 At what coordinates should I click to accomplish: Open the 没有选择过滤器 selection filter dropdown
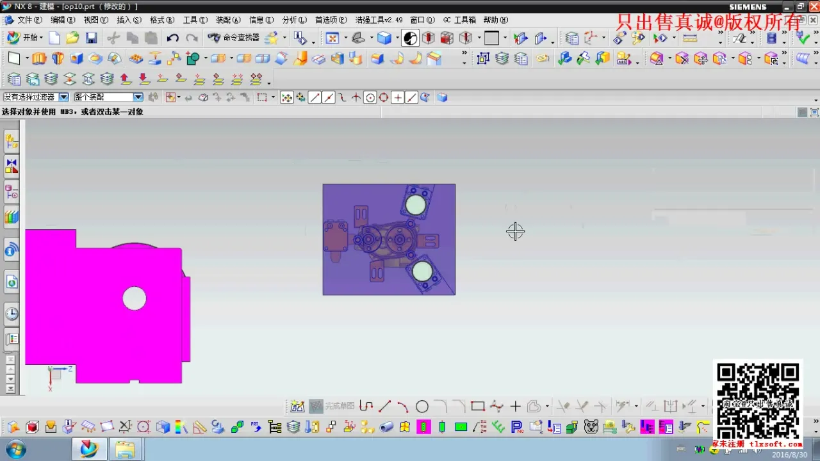coord(63,97)
